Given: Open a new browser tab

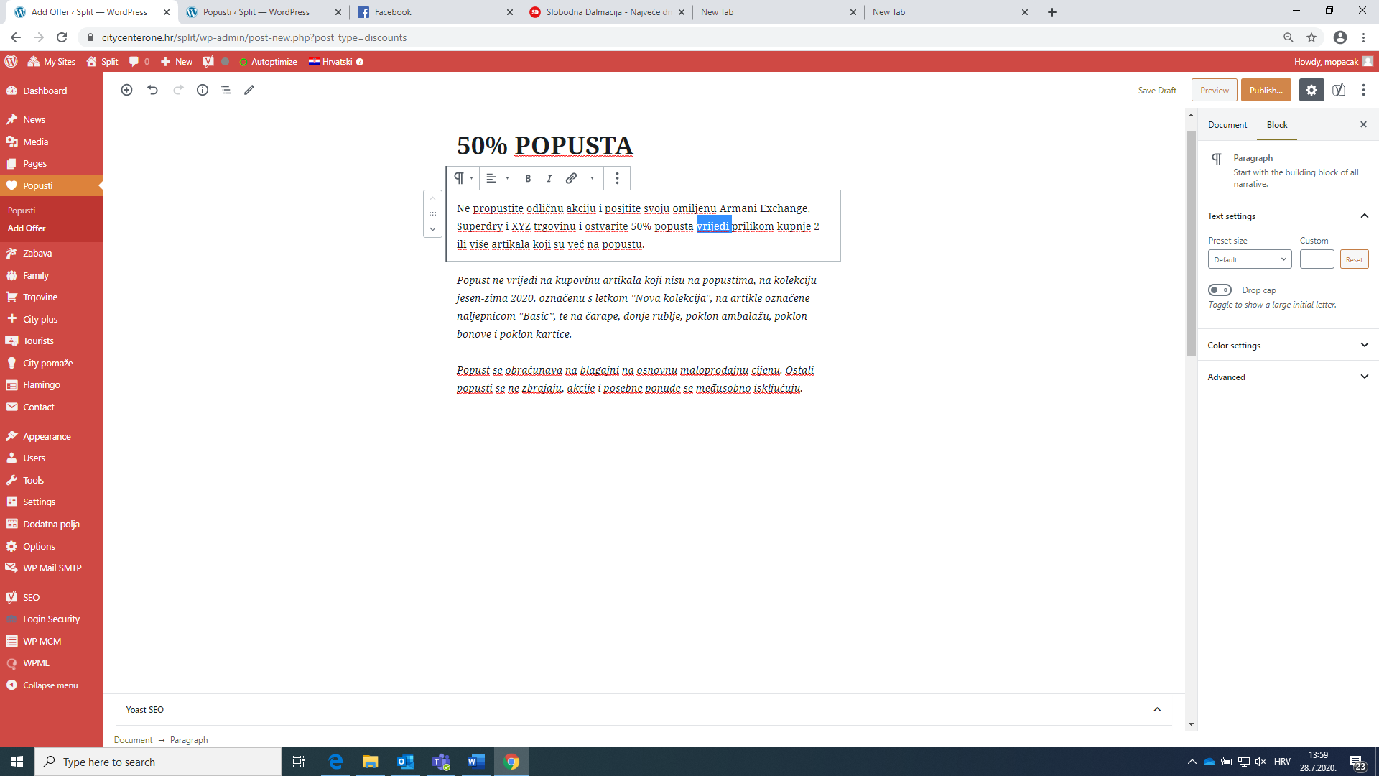Looking at the screenshot, I should pos(1052,12).
